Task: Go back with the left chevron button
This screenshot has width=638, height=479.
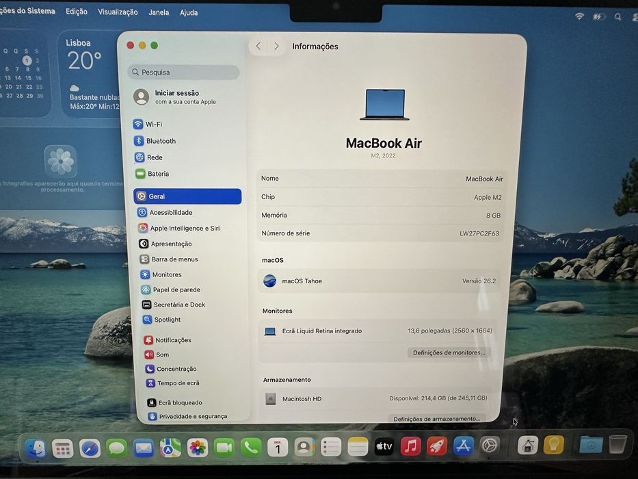Action: pos(258,46)
